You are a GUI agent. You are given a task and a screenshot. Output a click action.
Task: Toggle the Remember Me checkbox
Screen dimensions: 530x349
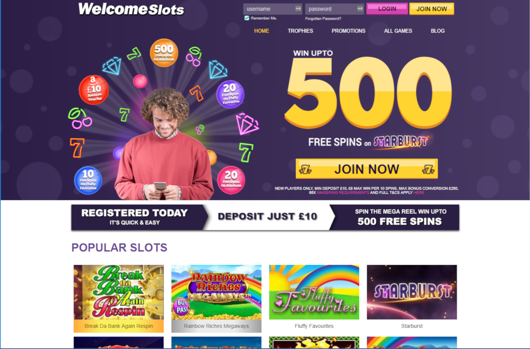click(x=247, y=18)
